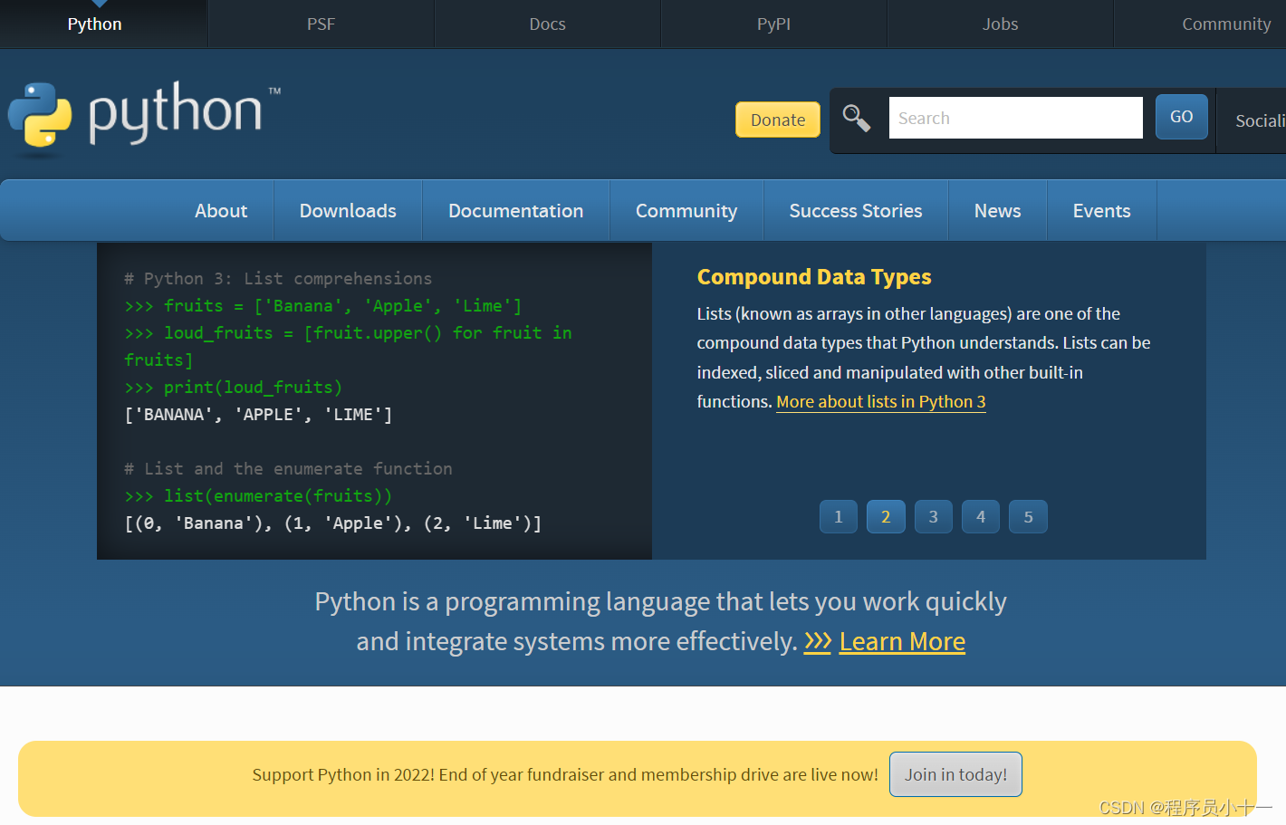Follow More about lists in Python 3 link
Viewport: 1286px width, 825px height.
[881, 402]
